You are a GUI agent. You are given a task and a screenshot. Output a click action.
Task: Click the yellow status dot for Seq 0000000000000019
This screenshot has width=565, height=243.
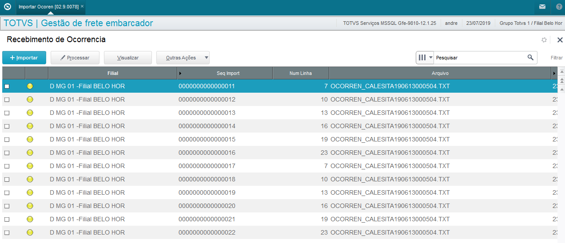tap(30, 192)
